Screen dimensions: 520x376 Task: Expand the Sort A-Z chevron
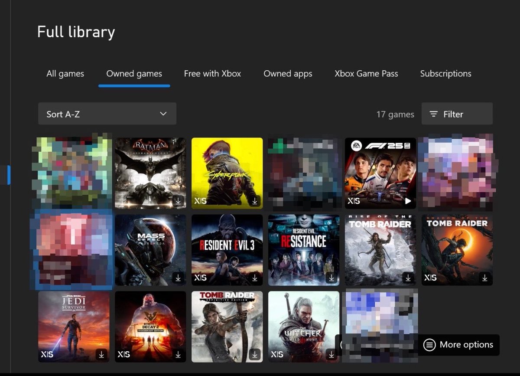click(x=163, y=114)
